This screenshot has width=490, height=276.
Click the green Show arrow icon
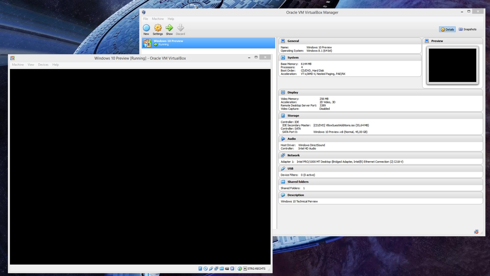(x=169, y=28)
